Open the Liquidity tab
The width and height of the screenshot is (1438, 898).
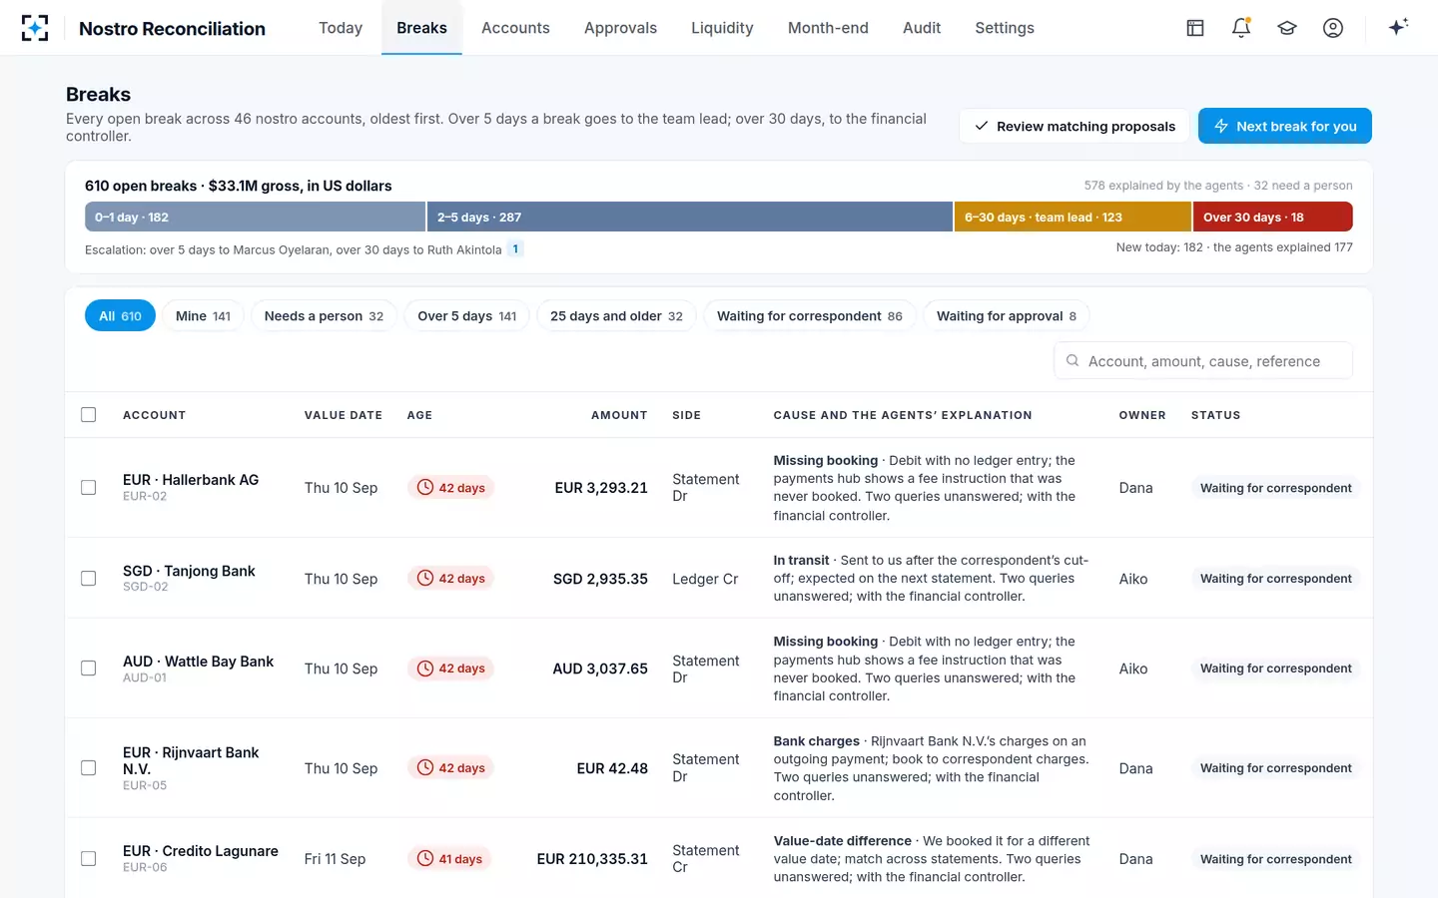click(x=722, y=28)
